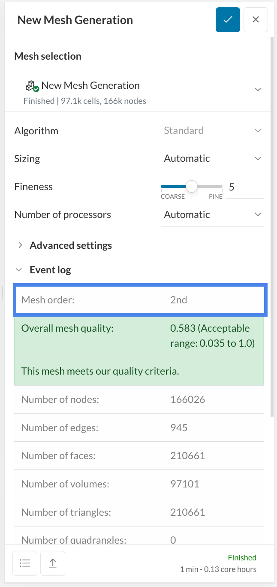Screen dimensions: 277x587
Task: Click the export mesh upload icon
Action: (x=52, y=563)
